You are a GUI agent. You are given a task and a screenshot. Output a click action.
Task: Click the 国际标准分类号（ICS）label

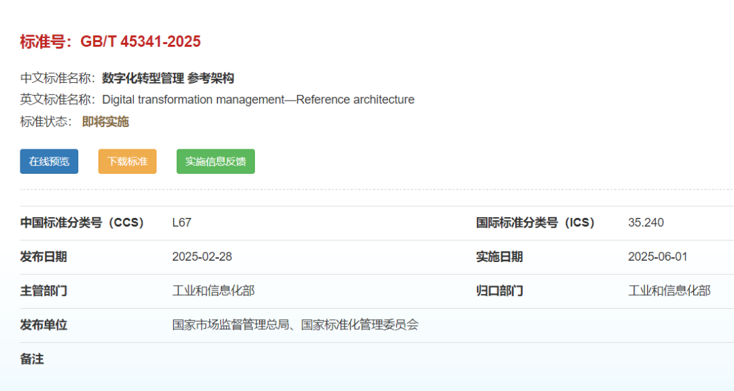pos(536,223)
